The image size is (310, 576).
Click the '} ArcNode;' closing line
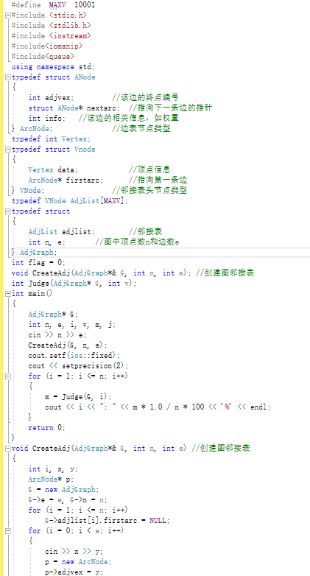click(x=32, y=129)
